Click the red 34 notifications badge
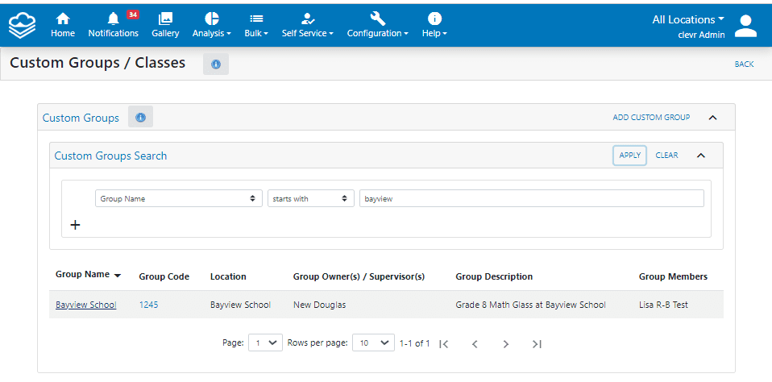772x382 pixels. coord(132,15)
